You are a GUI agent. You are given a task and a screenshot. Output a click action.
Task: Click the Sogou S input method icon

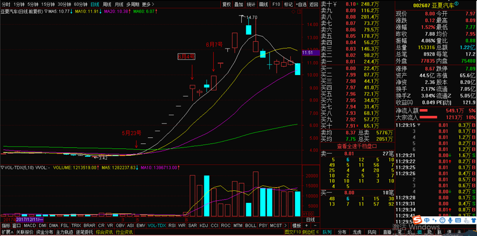418,219
